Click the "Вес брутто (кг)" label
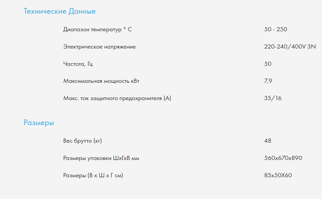 (x=82, y=141)
